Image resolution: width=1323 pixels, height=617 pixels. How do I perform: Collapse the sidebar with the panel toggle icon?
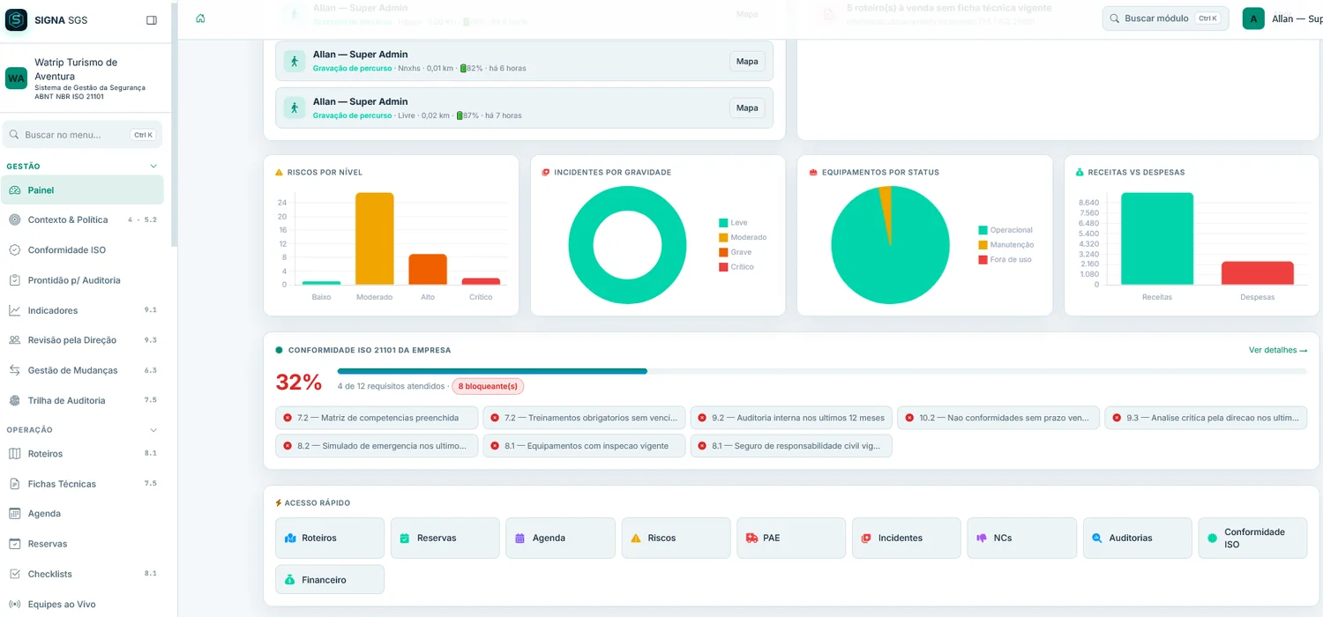click(152, 20)
